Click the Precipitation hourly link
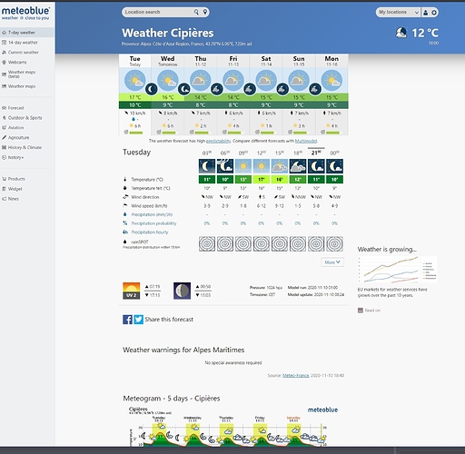The height and width of the screenshot is (454, 465). (150, 232)
